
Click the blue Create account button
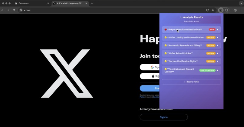tap(150, 89)
